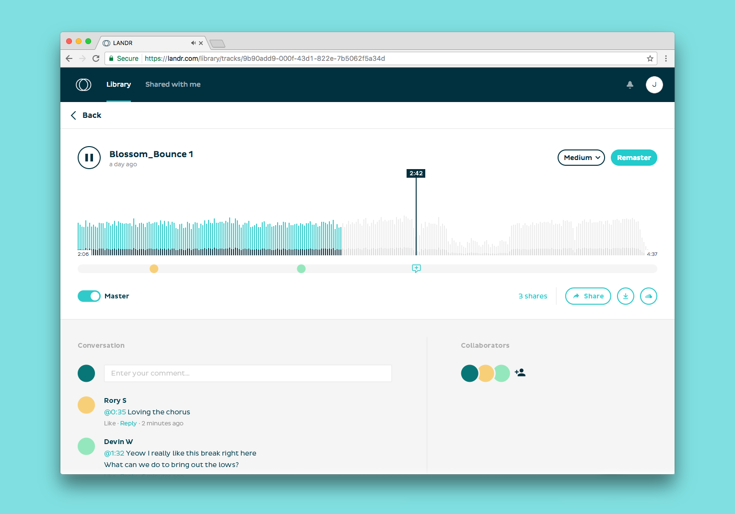The height and width of the screenshot is (514, 735).
Task: Select the light green collaborator avatar
Action: pyautogui.click(x=502, y=373)
